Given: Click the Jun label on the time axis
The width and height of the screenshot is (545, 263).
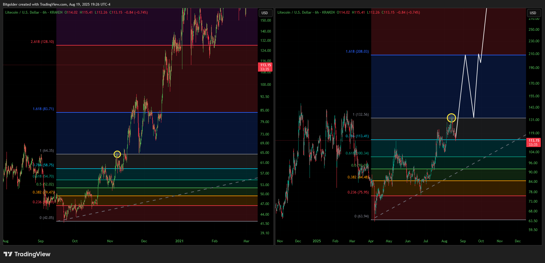Looking at the screenshot, I should (x=408, y=241).
